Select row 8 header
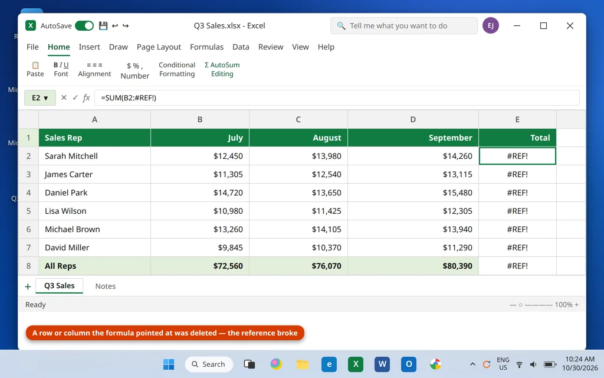The height and width of the screenshot is (378, 604). 28,266
